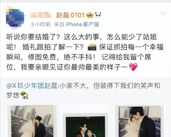Open right polaroid couple photo

pyautogui.click(x=140, y=121)
